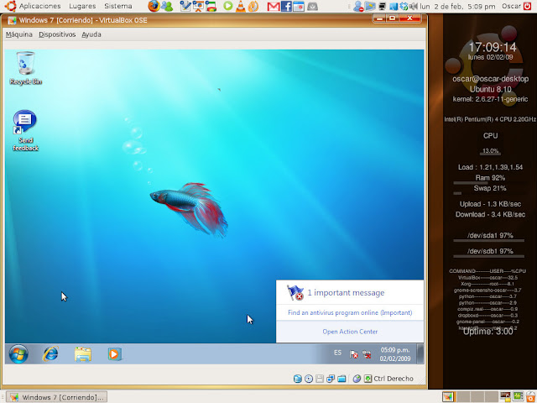Open the Send feedback desktop shortcut
Screen dimensions: 537x403
tap(25, 131)
